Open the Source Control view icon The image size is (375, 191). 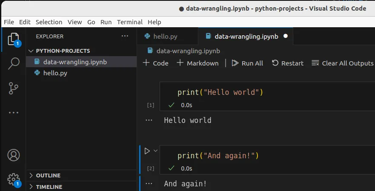click(14, 88)
